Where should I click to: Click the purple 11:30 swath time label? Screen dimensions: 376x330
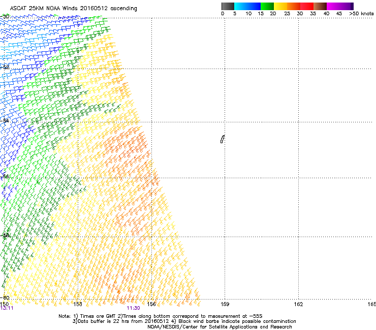click(x=133, y=308)
